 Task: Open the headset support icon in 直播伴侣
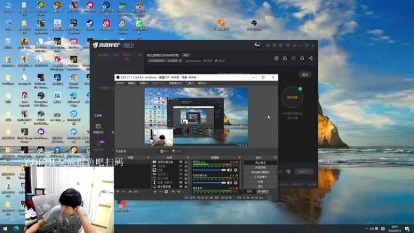[268, 46]
